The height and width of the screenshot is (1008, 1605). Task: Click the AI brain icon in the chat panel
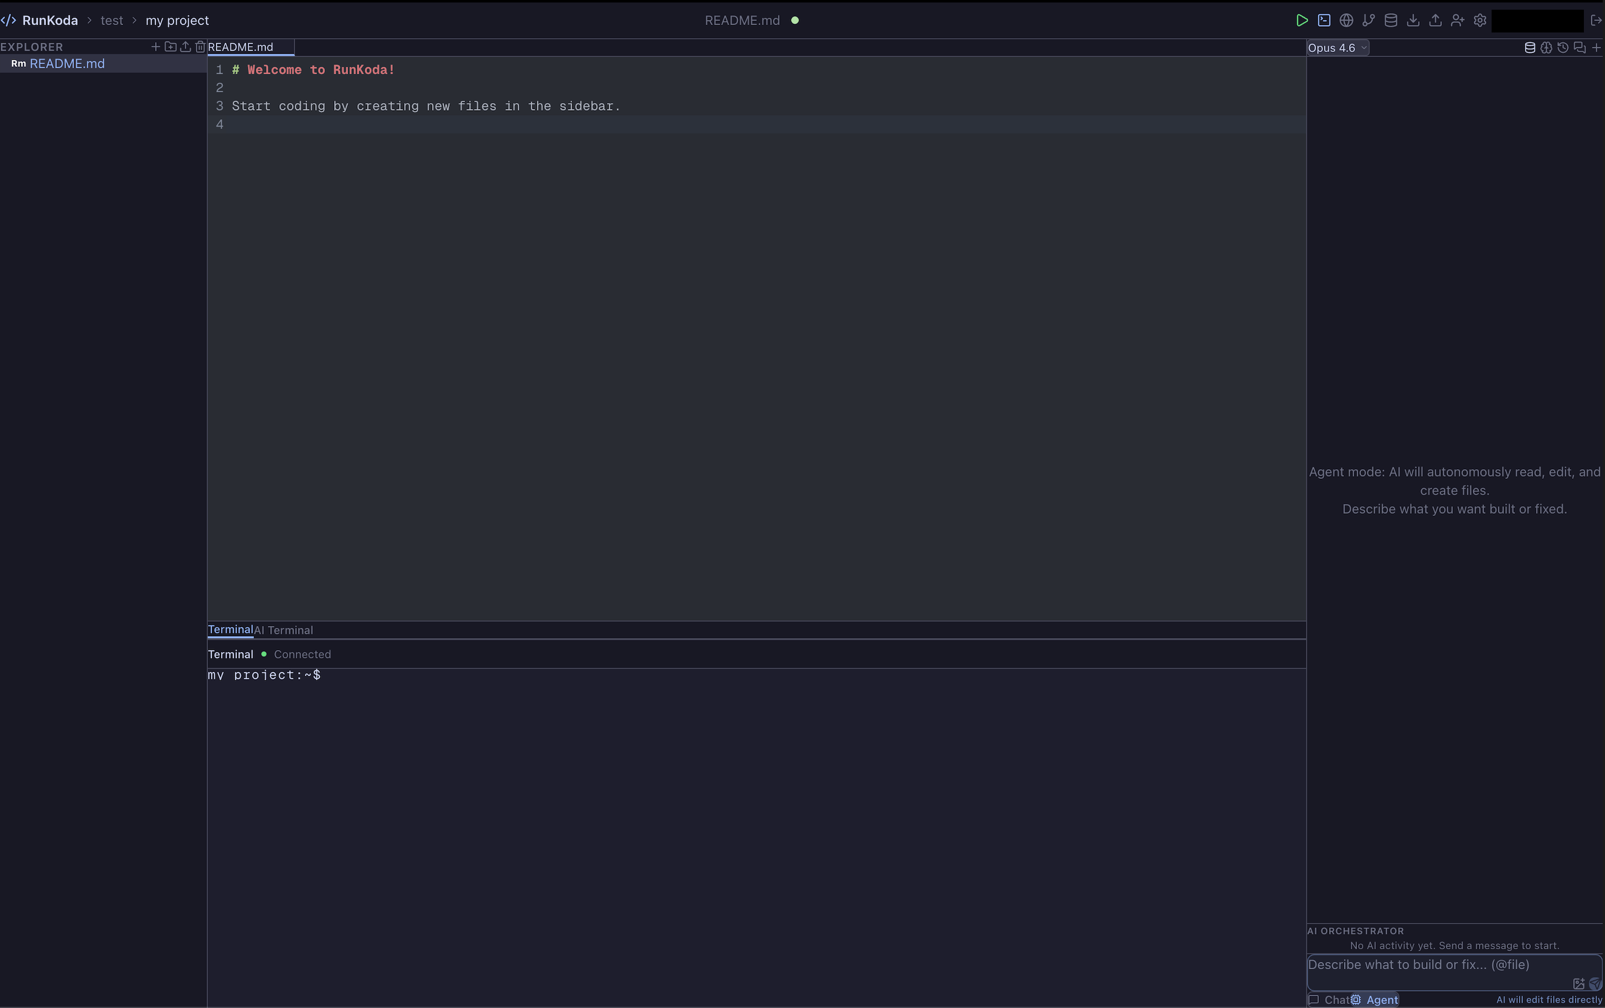pyautogui.click(x=1546, y=48)
